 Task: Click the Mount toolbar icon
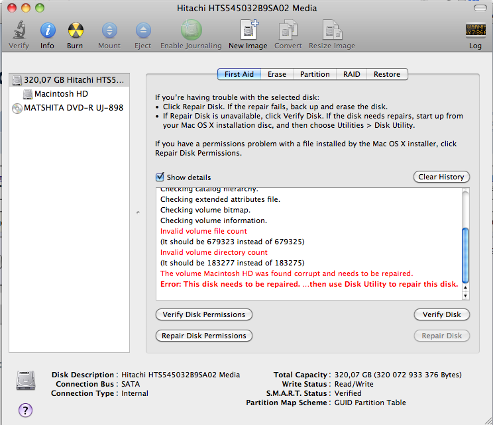(x=109, y=30)
